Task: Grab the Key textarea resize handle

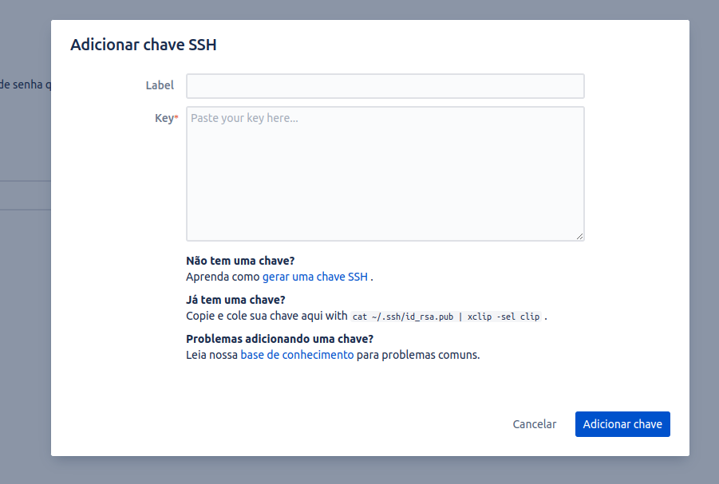Action: pos(579,237)
